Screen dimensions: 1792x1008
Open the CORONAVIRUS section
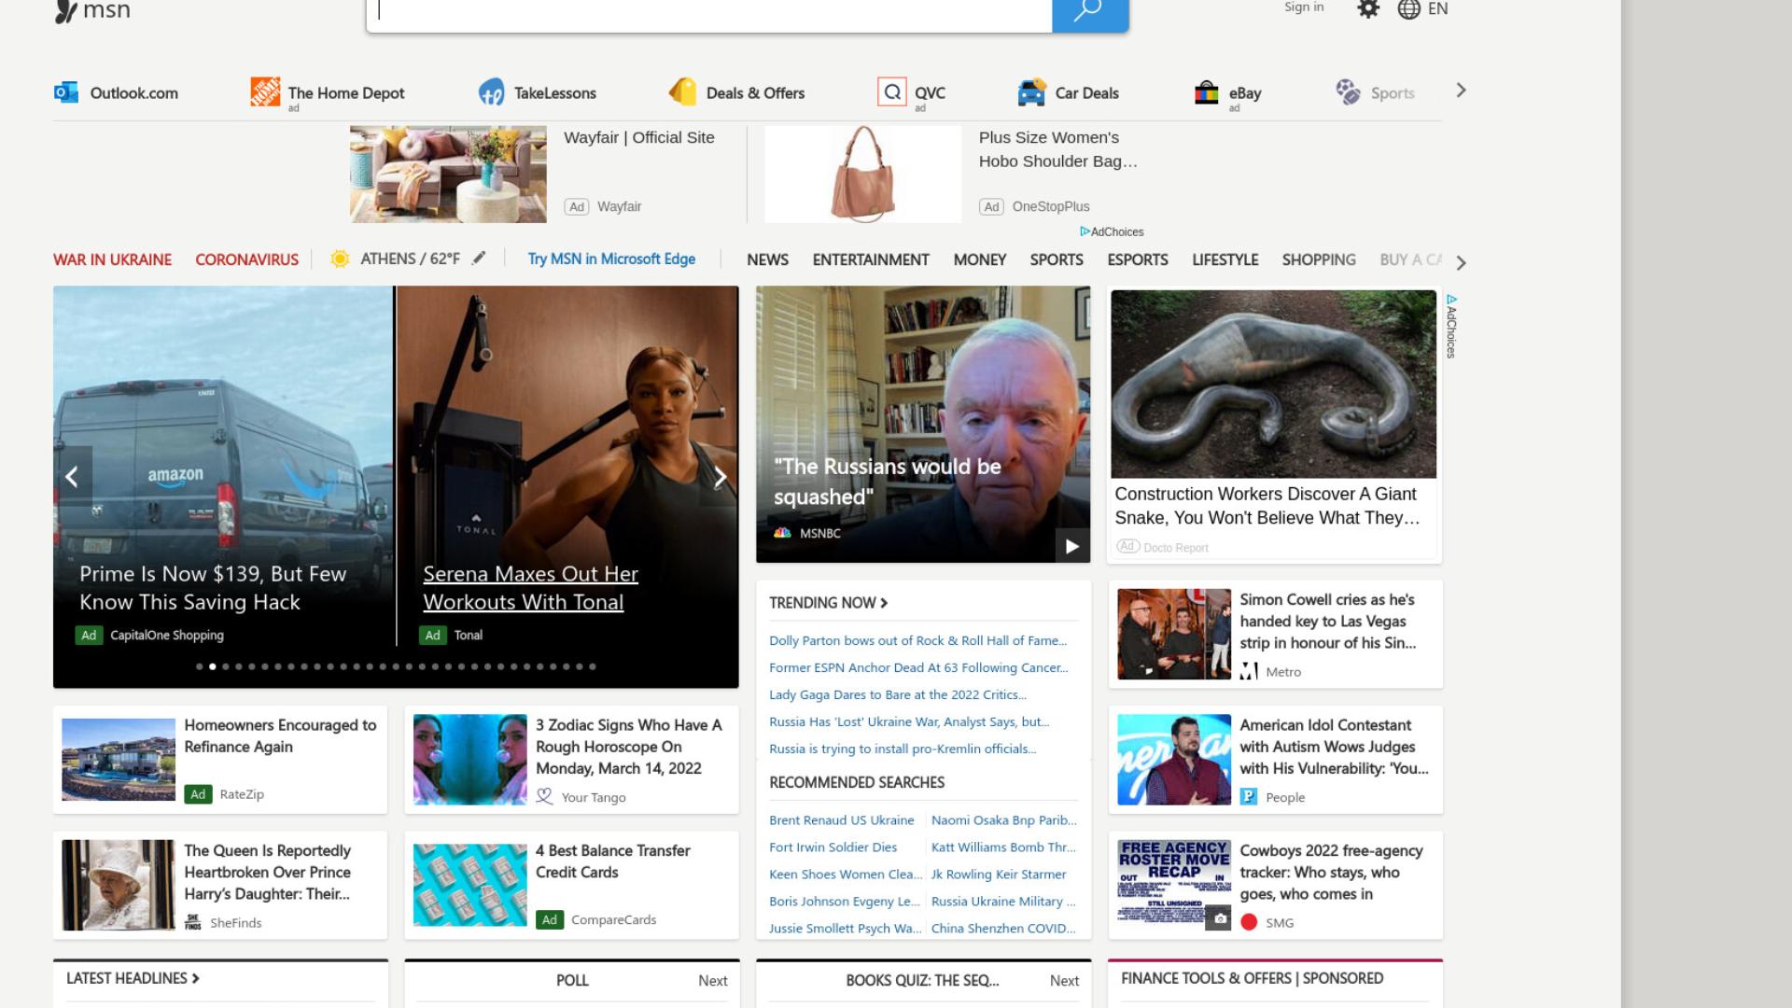246,259
